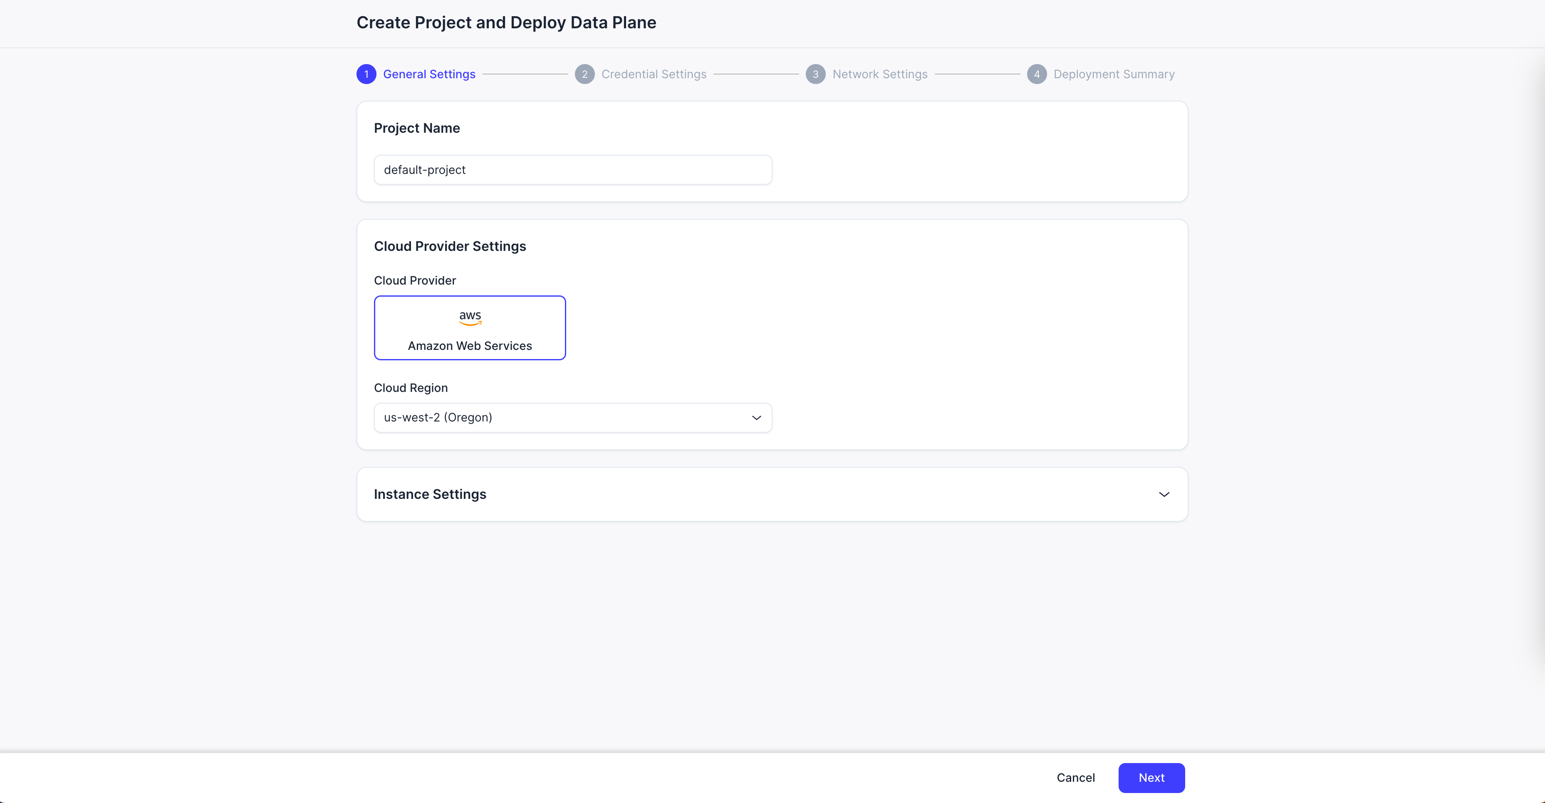
Task: Click the page title Create Project and Deploy Data Plane
Action: click(x=506, y=23)
